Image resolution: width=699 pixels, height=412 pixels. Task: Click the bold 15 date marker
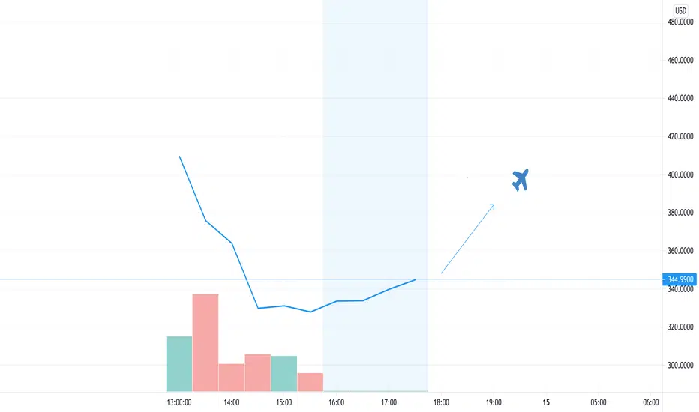[x=546, y=402]
